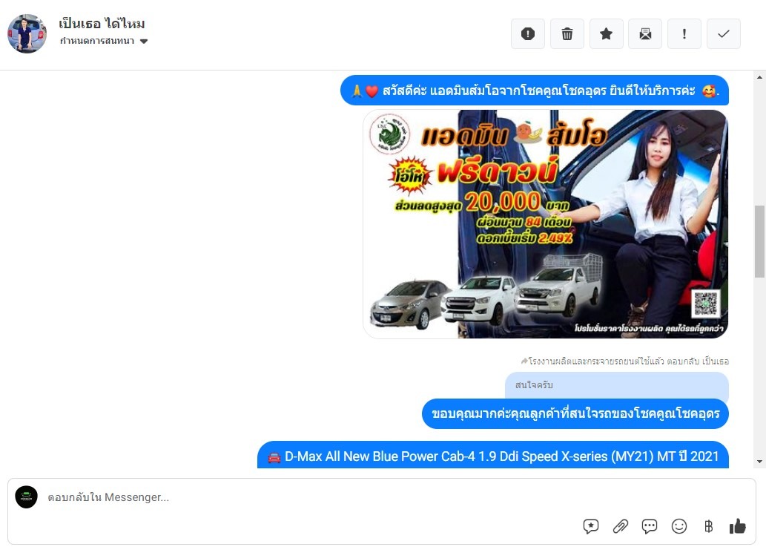This screenshot has width=766, height=547.
Task: Select the D-Max All New Blue Power message
Action: point(493,456)
